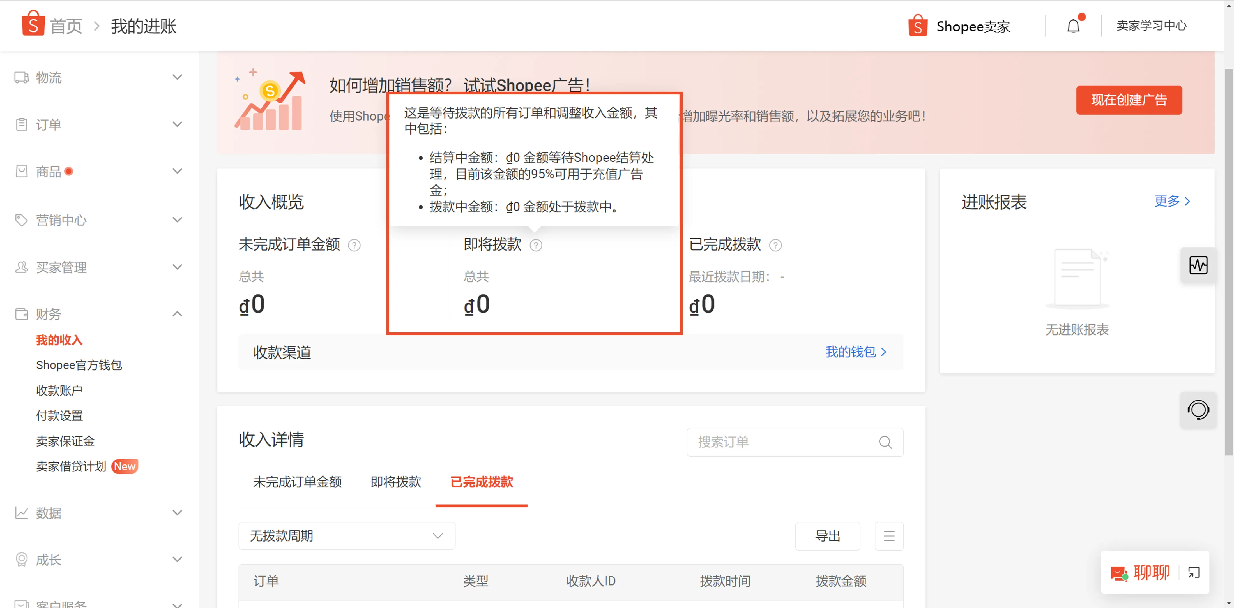Select the 物流 sidebar icon
Viewport: 1234px width, 608px height.
[21, 77]
